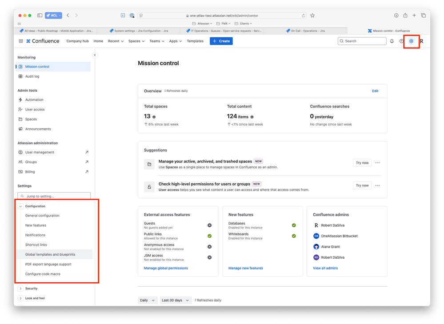Open the Atlassian bookmarks folder
Viewport: 444px width, 324px height.
202,24
